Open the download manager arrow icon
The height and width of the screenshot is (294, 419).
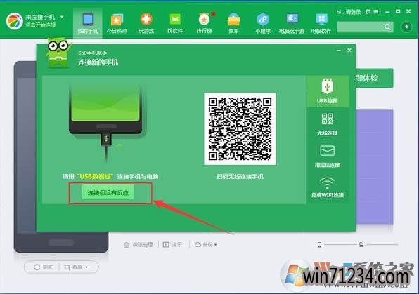(406, 27)
